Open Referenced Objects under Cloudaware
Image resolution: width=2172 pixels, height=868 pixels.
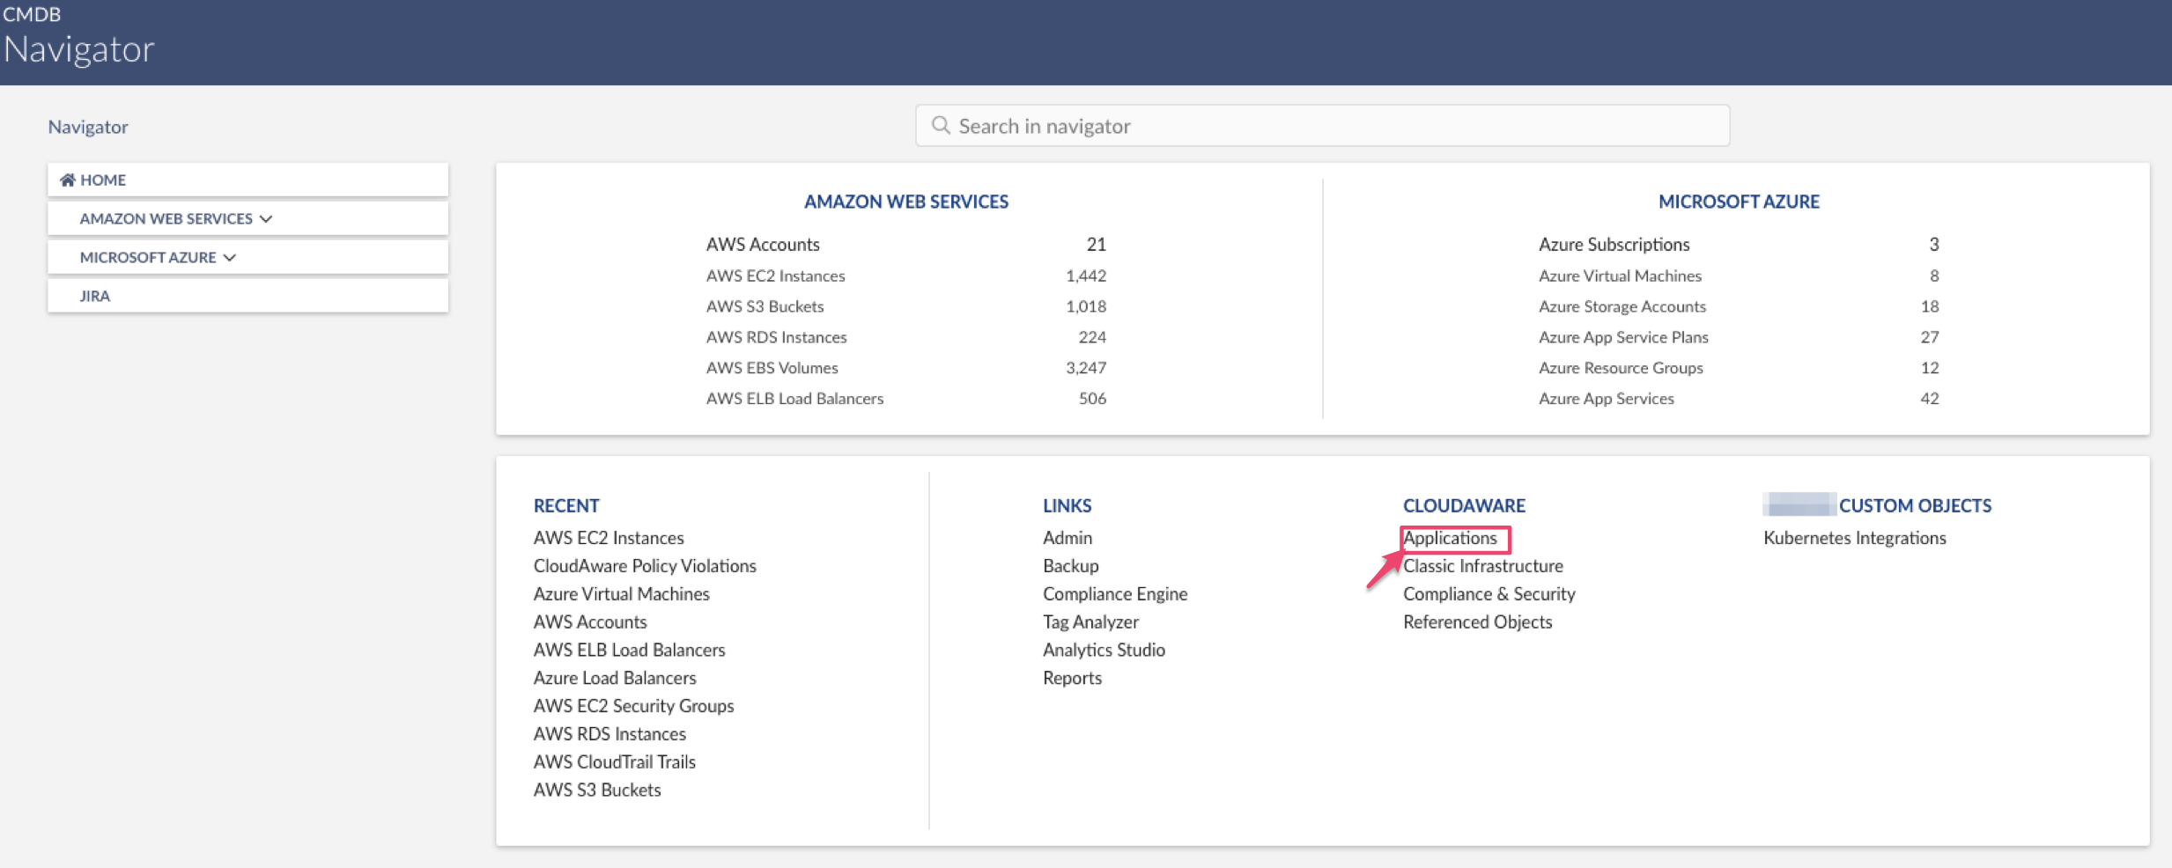tap(1477, 622)
